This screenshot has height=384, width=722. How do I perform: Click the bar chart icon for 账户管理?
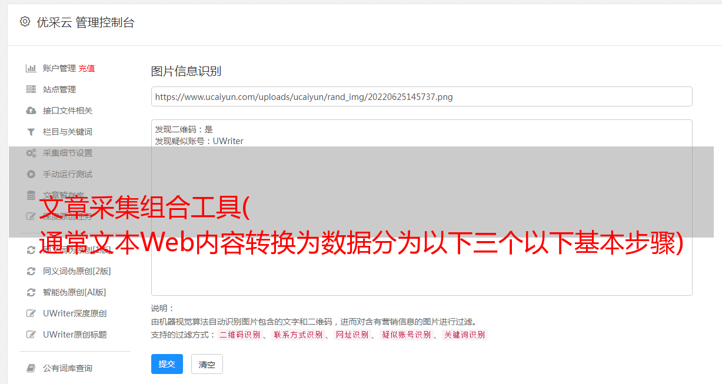coord(31,68)
